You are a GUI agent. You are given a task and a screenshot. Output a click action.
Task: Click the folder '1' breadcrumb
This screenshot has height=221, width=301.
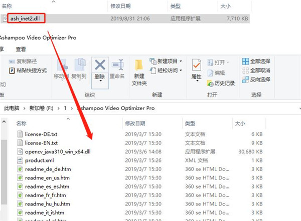pyautogui.click(x=65, y=108)
